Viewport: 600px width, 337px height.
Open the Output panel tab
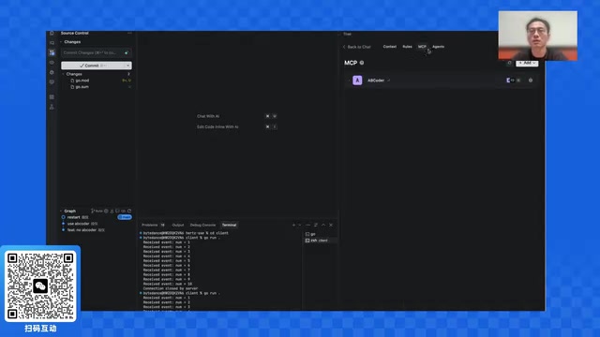(x=178, y=225)
